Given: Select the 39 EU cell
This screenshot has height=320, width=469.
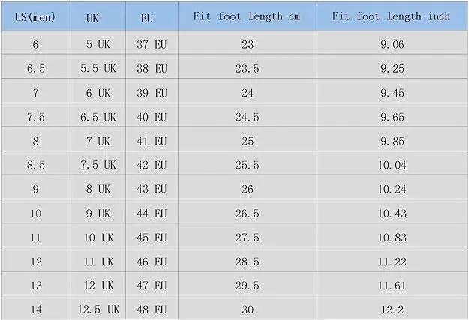Looking at the screenshot, I should pos(152,93).
